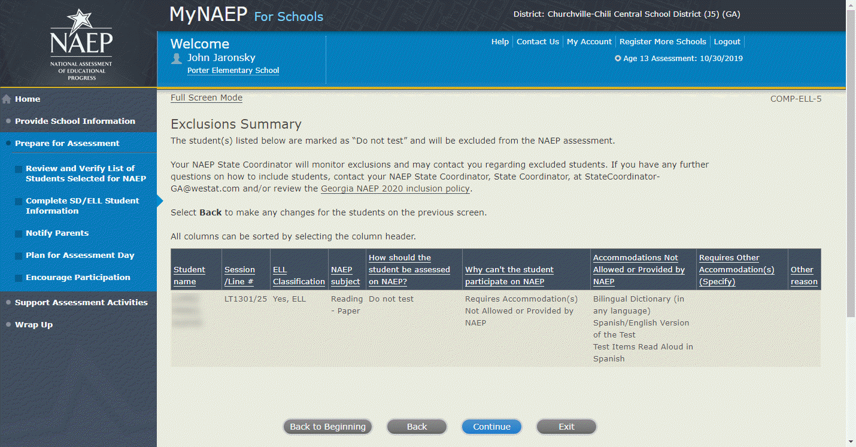The height and width of the screenshot is (447, 856).
Task: Open Porter Elementary School link
Action: pyautogui.click(x=233, y=71)
